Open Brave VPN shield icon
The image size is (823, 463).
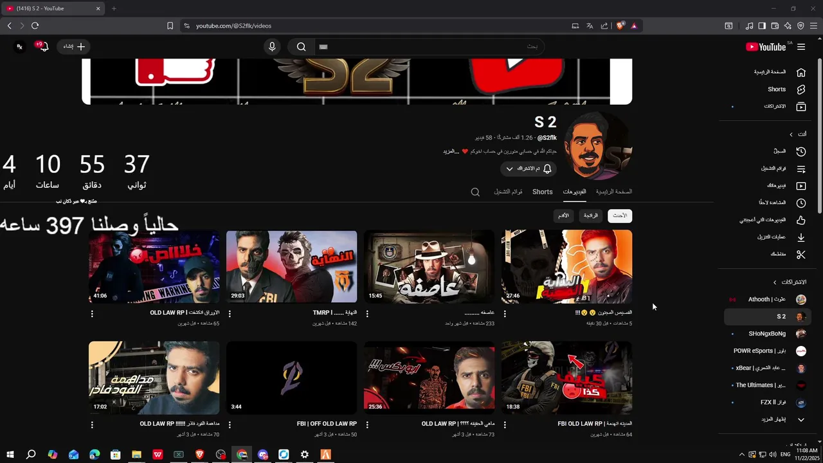[800, 26]
